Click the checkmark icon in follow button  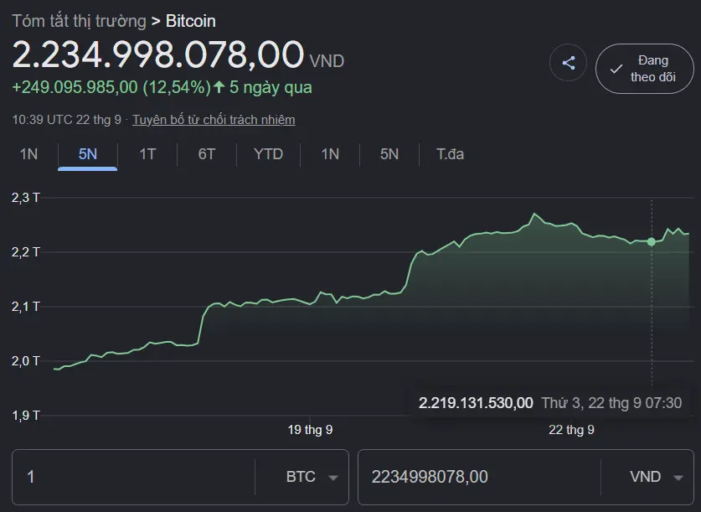tap(616, 69)
